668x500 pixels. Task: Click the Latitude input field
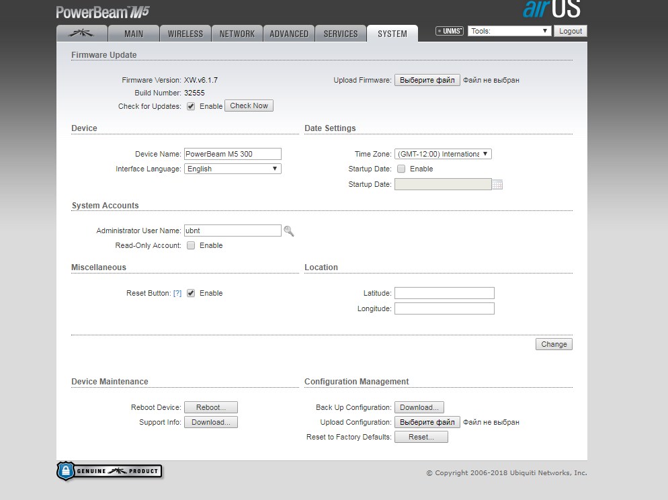click(444, 293)
